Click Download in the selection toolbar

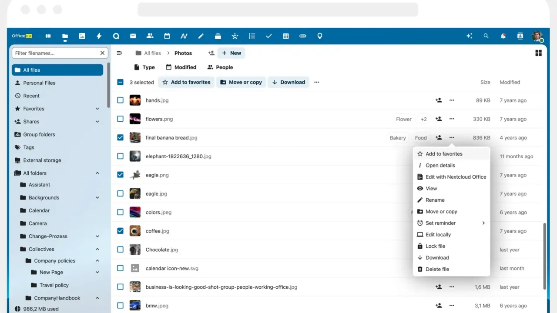click(289, 82)
